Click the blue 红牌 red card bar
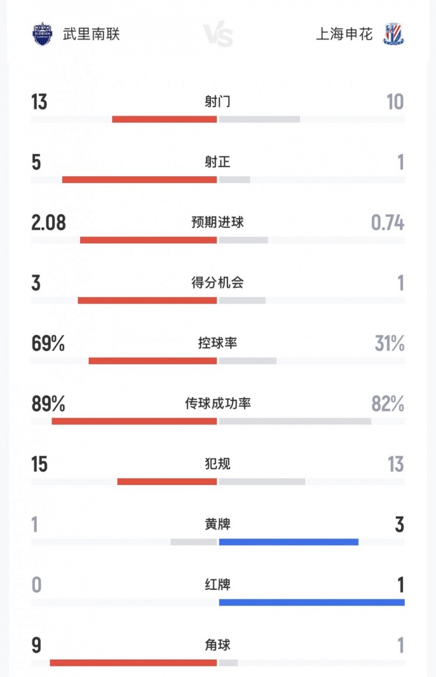Image resolution: width=436 pixels, height=677 pixels. pyautogui.click(x=312, y=602)
